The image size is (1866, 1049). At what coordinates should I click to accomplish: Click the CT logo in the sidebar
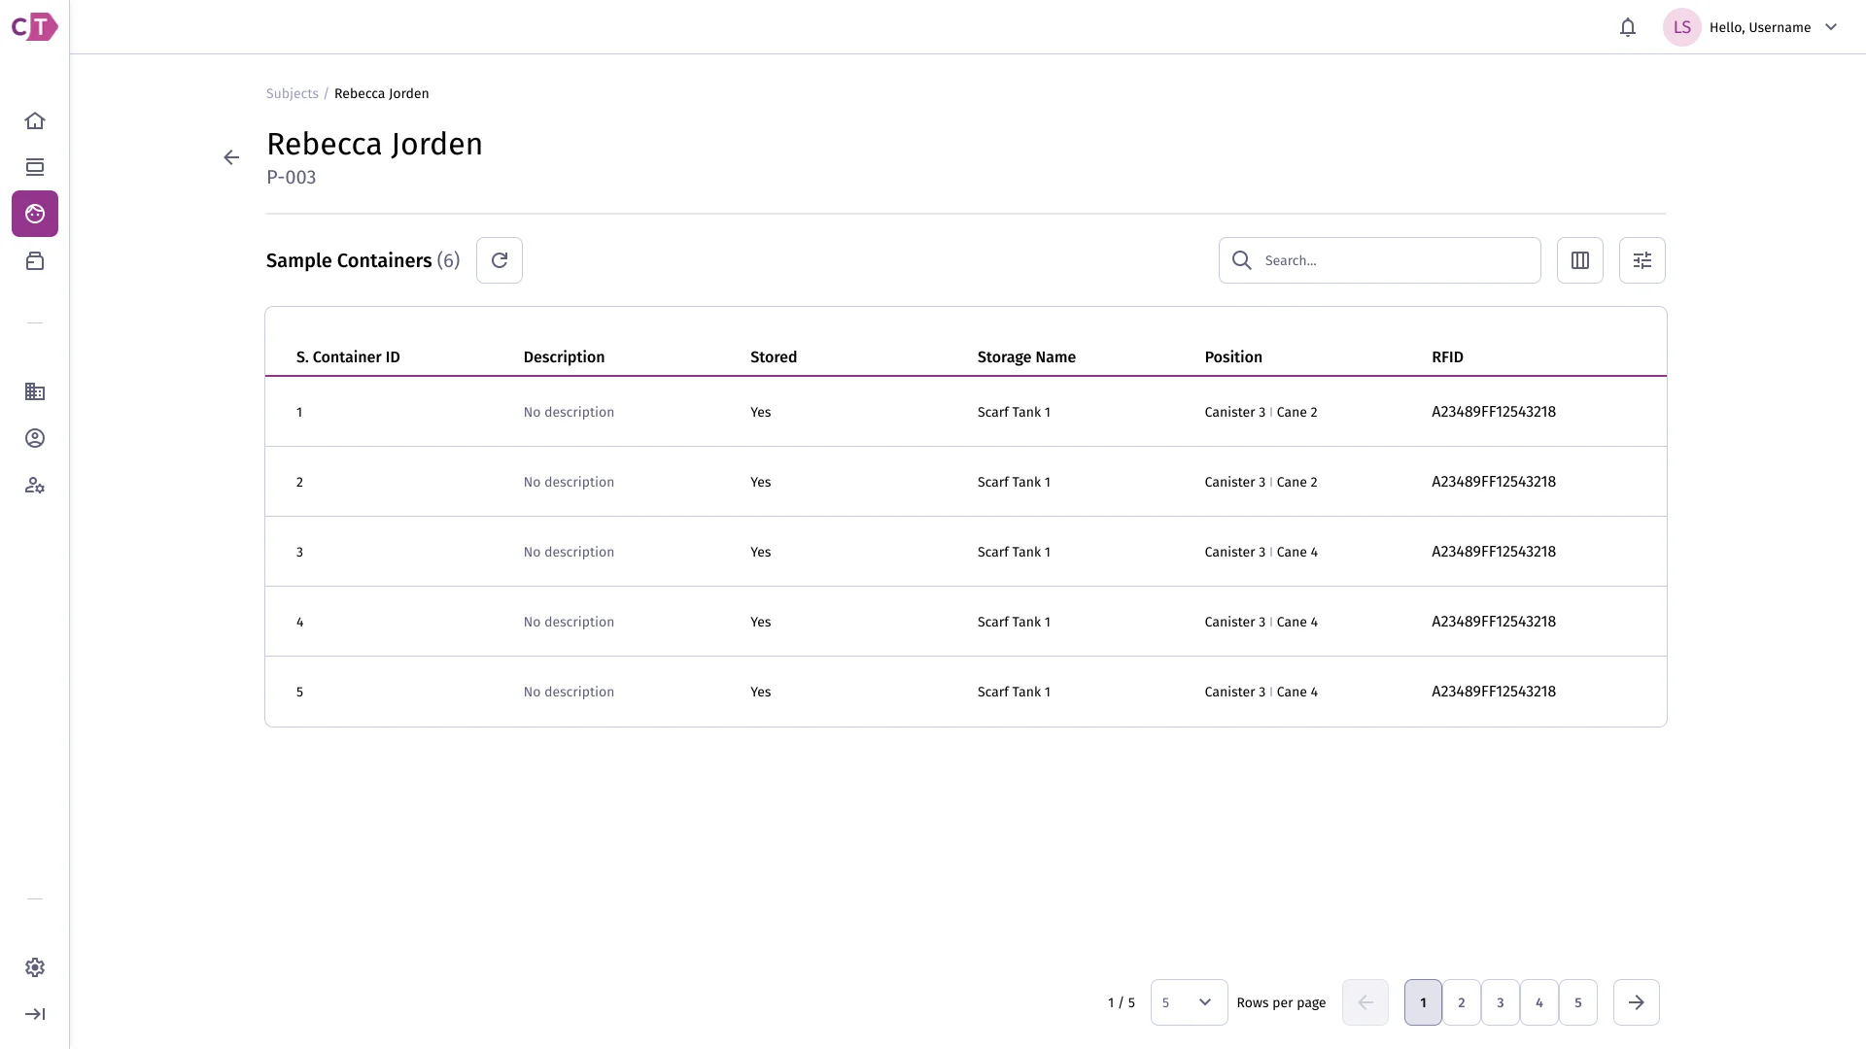34,27
